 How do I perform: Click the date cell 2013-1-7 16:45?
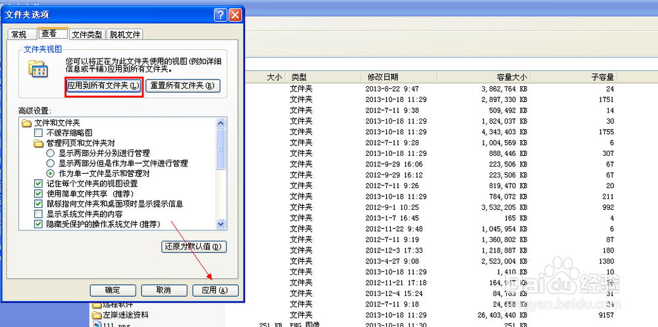(x=392, y=218)
